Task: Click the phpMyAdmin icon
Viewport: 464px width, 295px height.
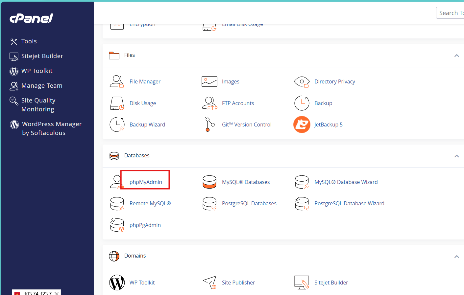Action: click(117, 182)
